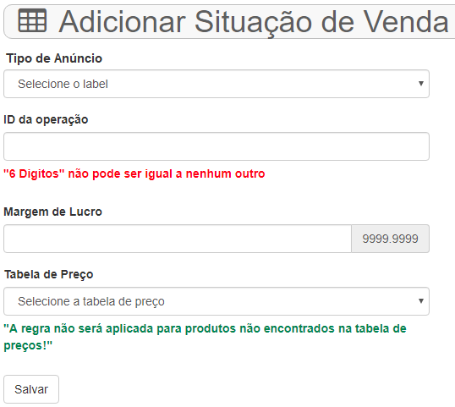This screenshot has width=455, height=407.
Task: Focus the ID da operação input field
Action: pos(217,146)
